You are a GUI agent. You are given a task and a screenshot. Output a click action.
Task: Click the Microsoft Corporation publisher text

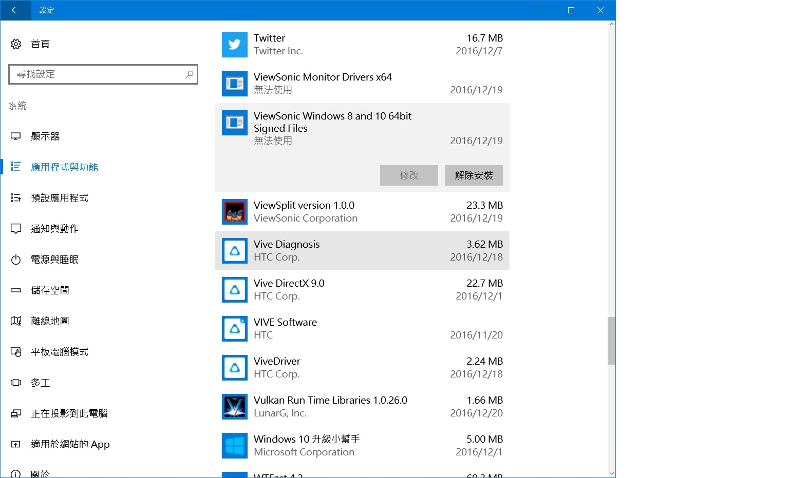(x=304, y=452)
